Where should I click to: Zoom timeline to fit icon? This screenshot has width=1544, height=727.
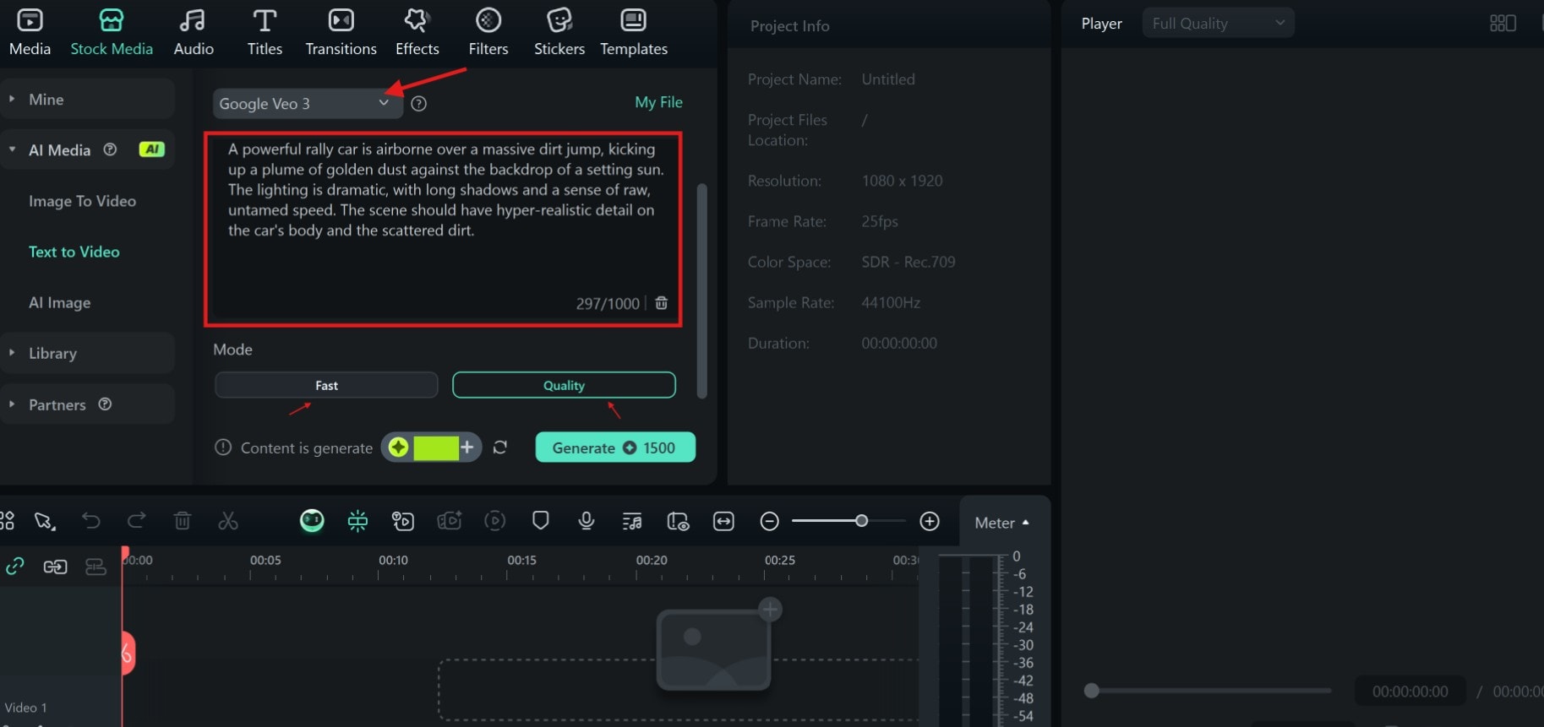click(x=723, y=521)
